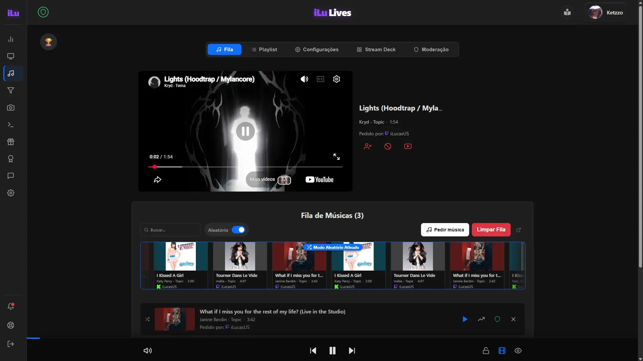Open the camera icon in sidebar
This screenshot has height=361, width=643.
[11, 107]
